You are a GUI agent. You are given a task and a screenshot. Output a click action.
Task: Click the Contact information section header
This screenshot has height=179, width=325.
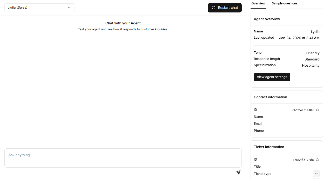pos(270,97)
